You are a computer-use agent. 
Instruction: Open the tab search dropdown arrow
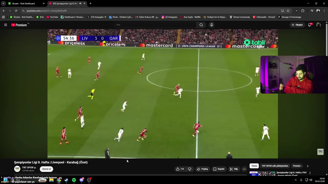[x=3, y=4]
